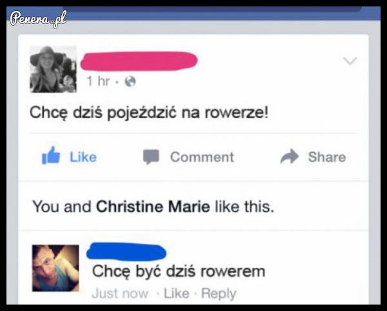This screenshot has height=311, width=387.
Task: Click the Share arrow icon
Action: coord(290,156)
